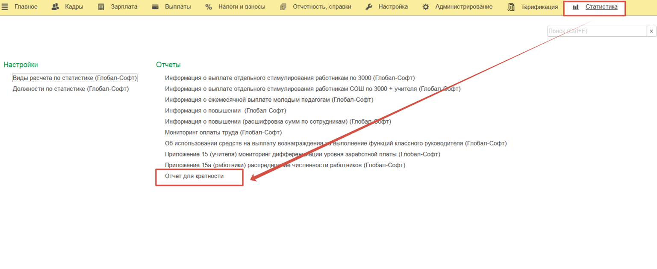Viewport: 657px width, 269px height.
Task: Open the Кадры section
Action: tap(68, 7)
